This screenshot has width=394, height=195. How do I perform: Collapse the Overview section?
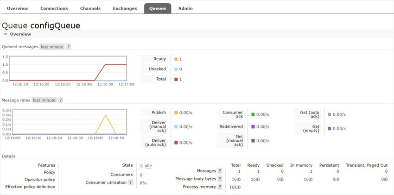tap(6, 34)
